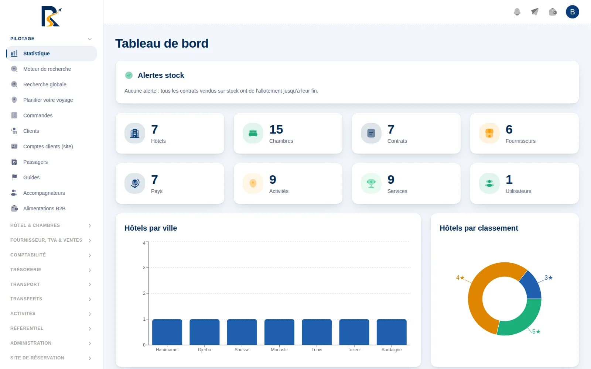Viewport: 591px width, 369px height.
Task: Go to Passagers page
Action: tap(51, 162)
